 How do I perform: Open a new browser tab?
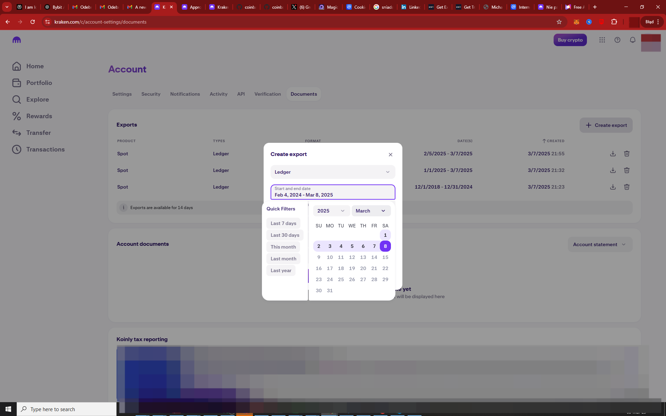tap(595, 7)
